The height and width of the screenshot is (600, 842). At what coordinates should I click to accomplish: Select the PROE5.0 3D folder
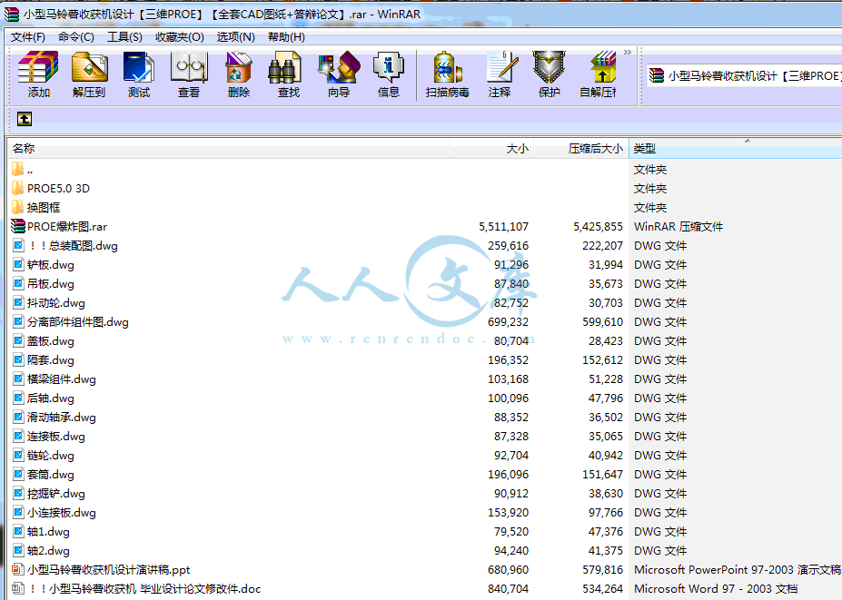51,189
